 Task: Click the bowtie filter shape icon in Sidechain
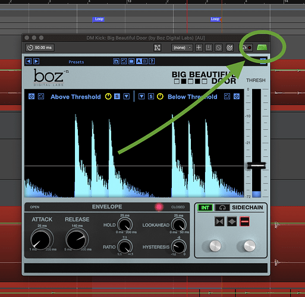[219, 222]
